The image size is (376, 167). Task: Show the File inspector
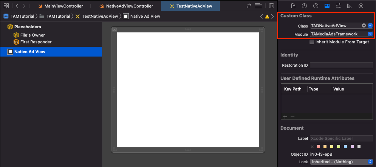click(293, 6)
